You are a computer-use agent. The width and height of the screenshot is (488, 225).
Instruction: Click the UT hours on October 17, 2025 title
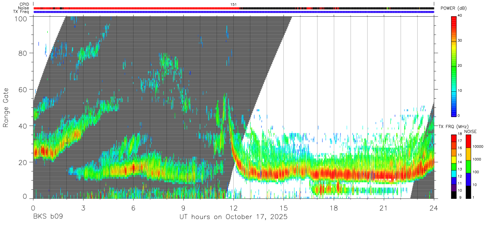point(233,217)
